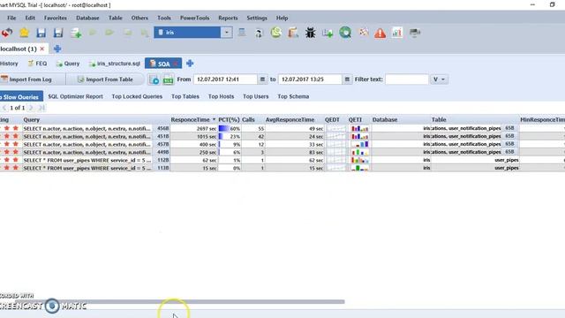
Task: Open the FEQ tab
Action: pyautogui.click(x=37, y=64)
